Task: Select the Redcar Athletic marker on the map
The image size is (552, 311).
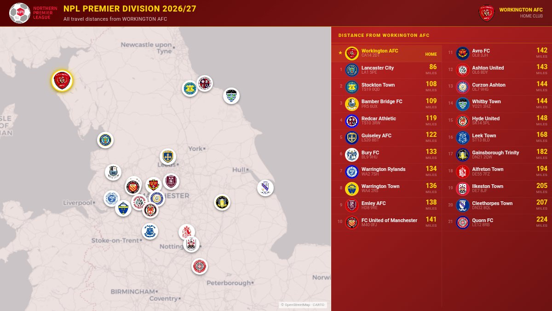Action: point(204,83)
